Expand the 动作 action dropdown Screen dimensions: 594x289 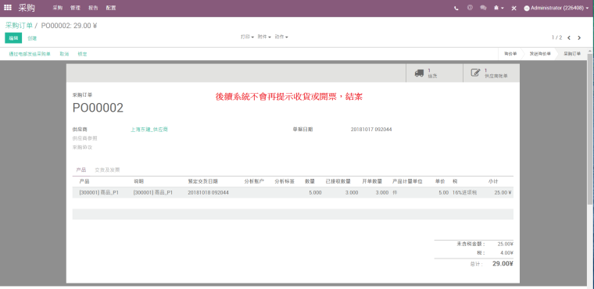[281, 37]
